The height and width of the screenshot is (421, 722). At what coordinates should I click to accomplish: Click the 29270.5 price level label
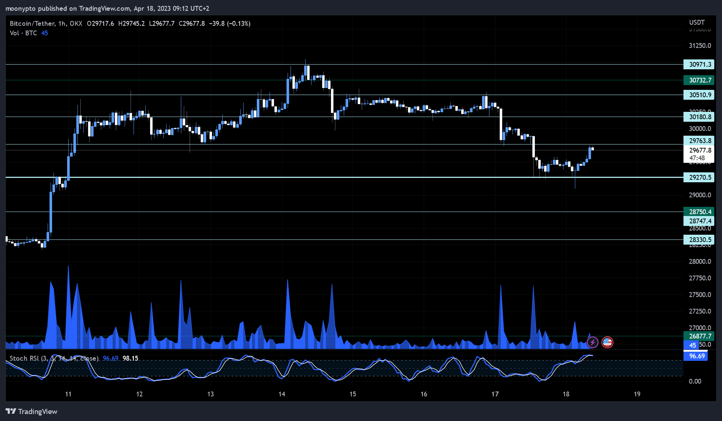[x=699, y=177]
